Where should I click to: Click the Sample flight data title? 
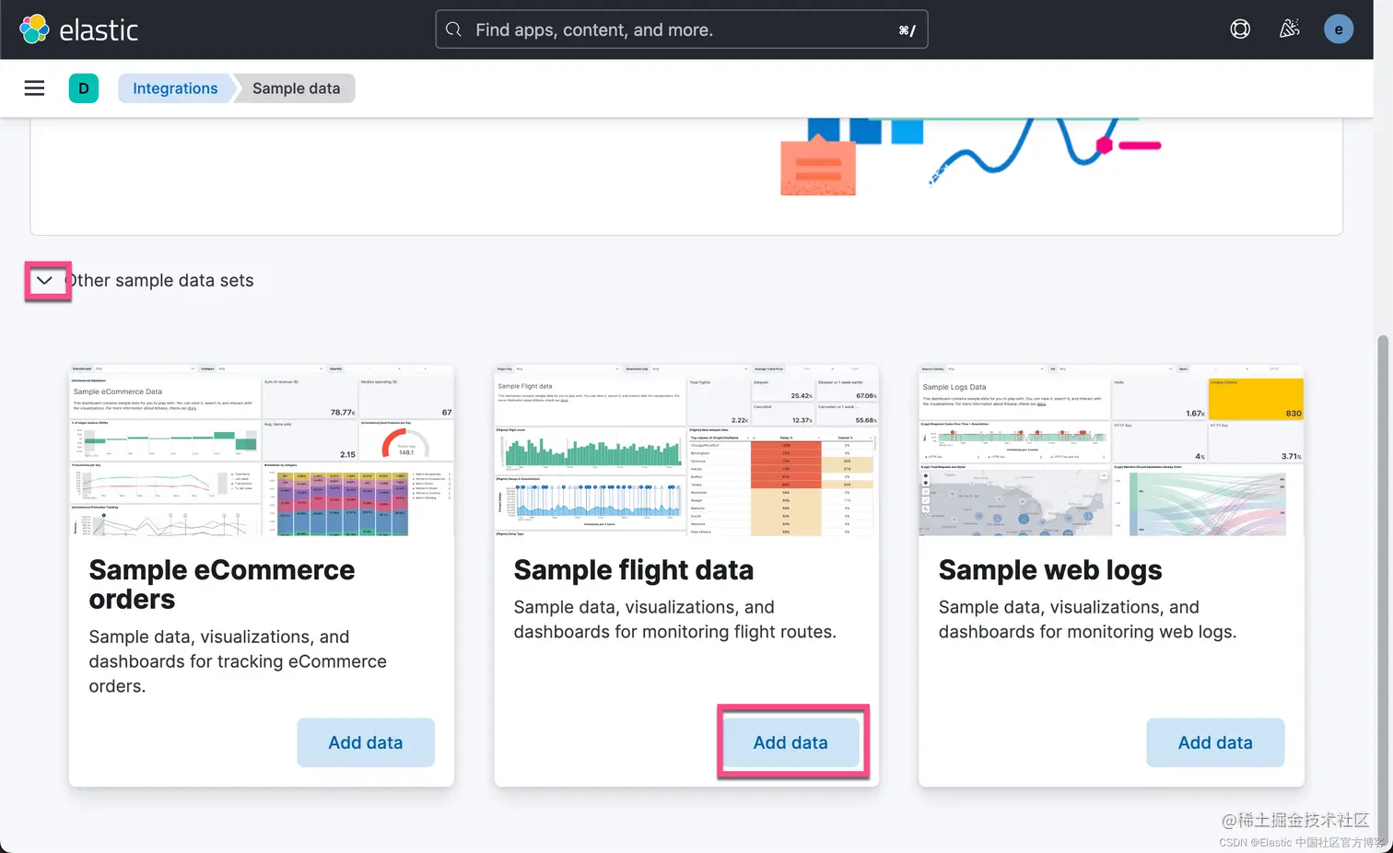coord(634,570)
